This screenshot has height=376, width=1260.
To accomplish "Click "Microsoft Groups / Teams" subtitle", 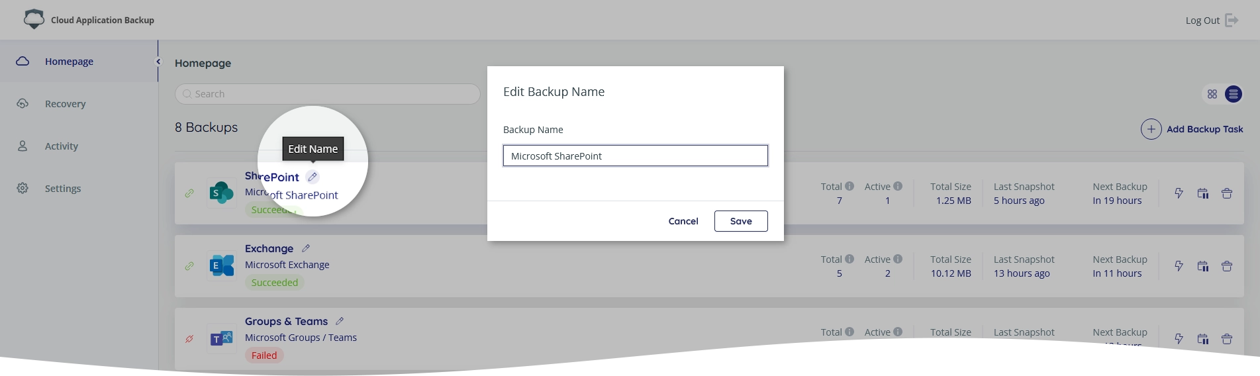I will [301, 338].
